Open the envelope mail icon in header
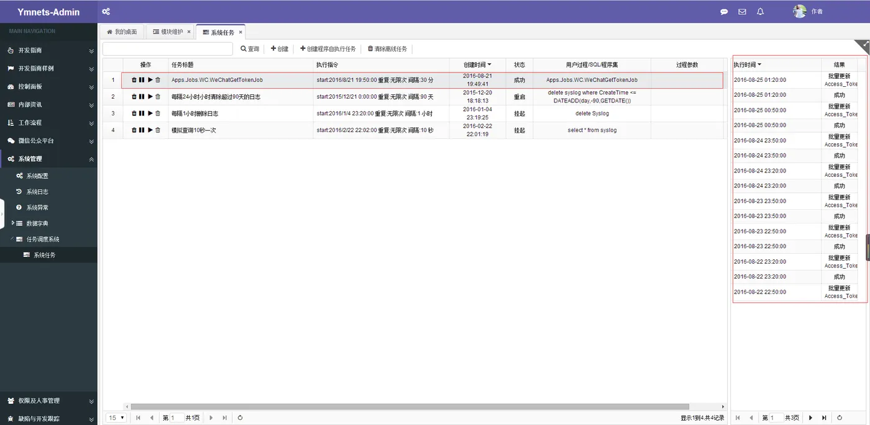This screenshot has width=870, height=425. coord(742,12)
